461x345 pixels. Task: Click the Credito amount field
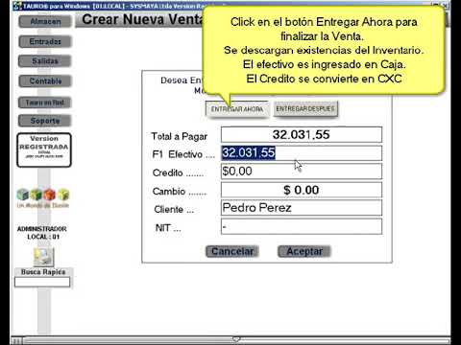coord(302,172)
